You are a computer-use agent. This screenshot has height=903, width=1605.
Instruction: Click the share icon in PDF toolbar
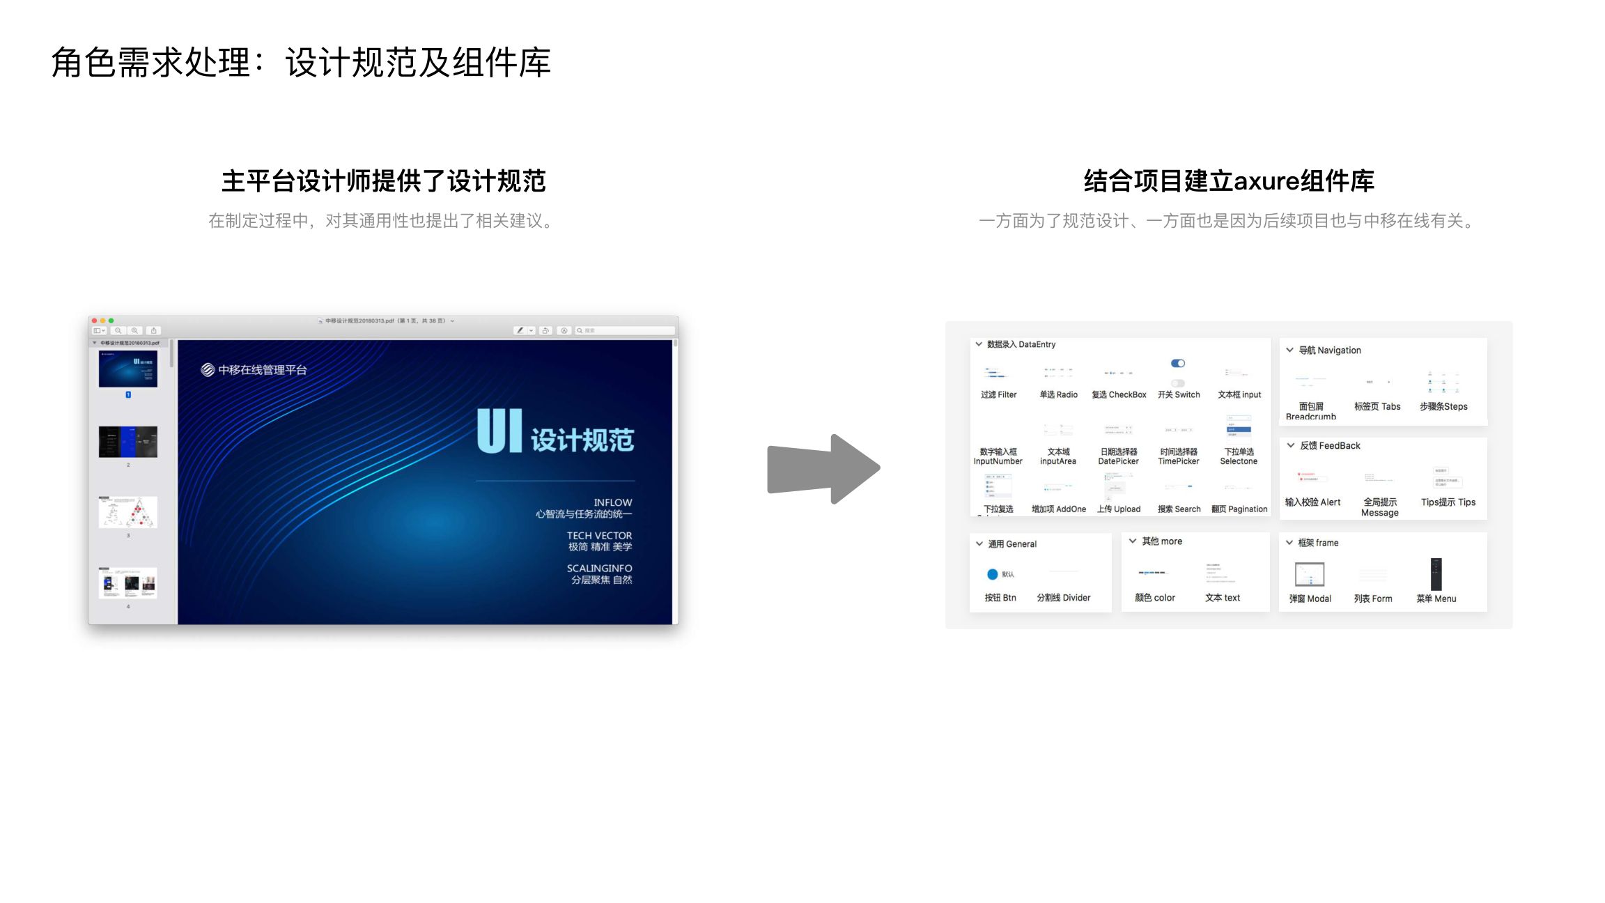(x=154, y=330)
